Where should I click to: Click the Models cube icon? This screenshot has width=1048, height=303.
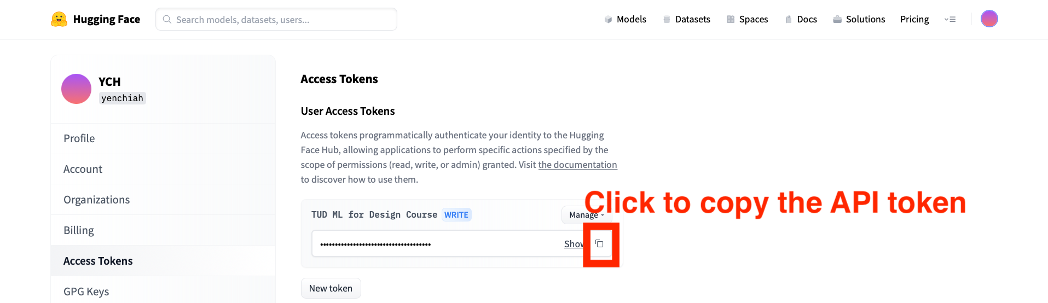tap(608, 20)
